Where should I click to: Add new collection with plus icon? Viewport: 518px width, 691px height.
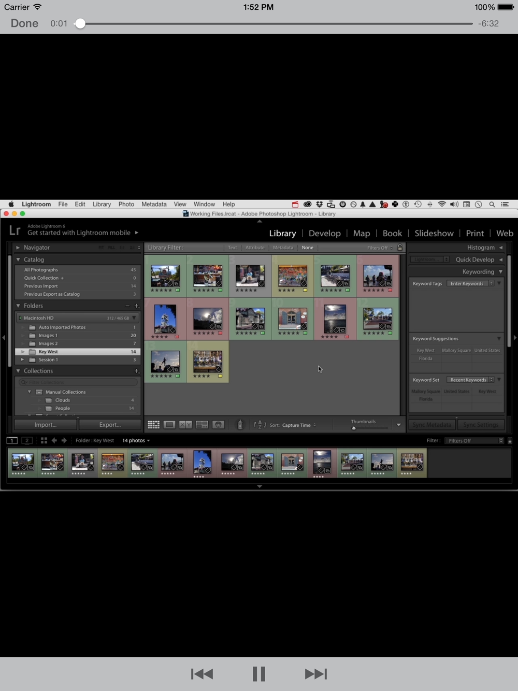pyautogui.click(x=137, y=371)
